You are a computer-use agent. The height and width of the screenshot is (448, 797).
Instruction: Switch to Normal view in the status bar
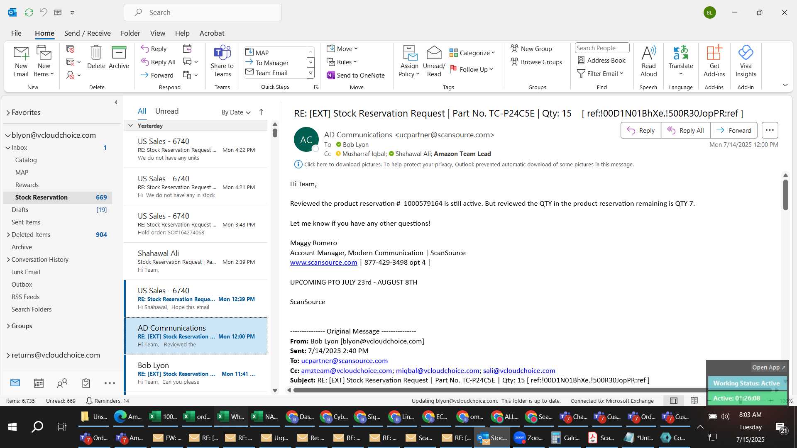click(x=674, y=401)
